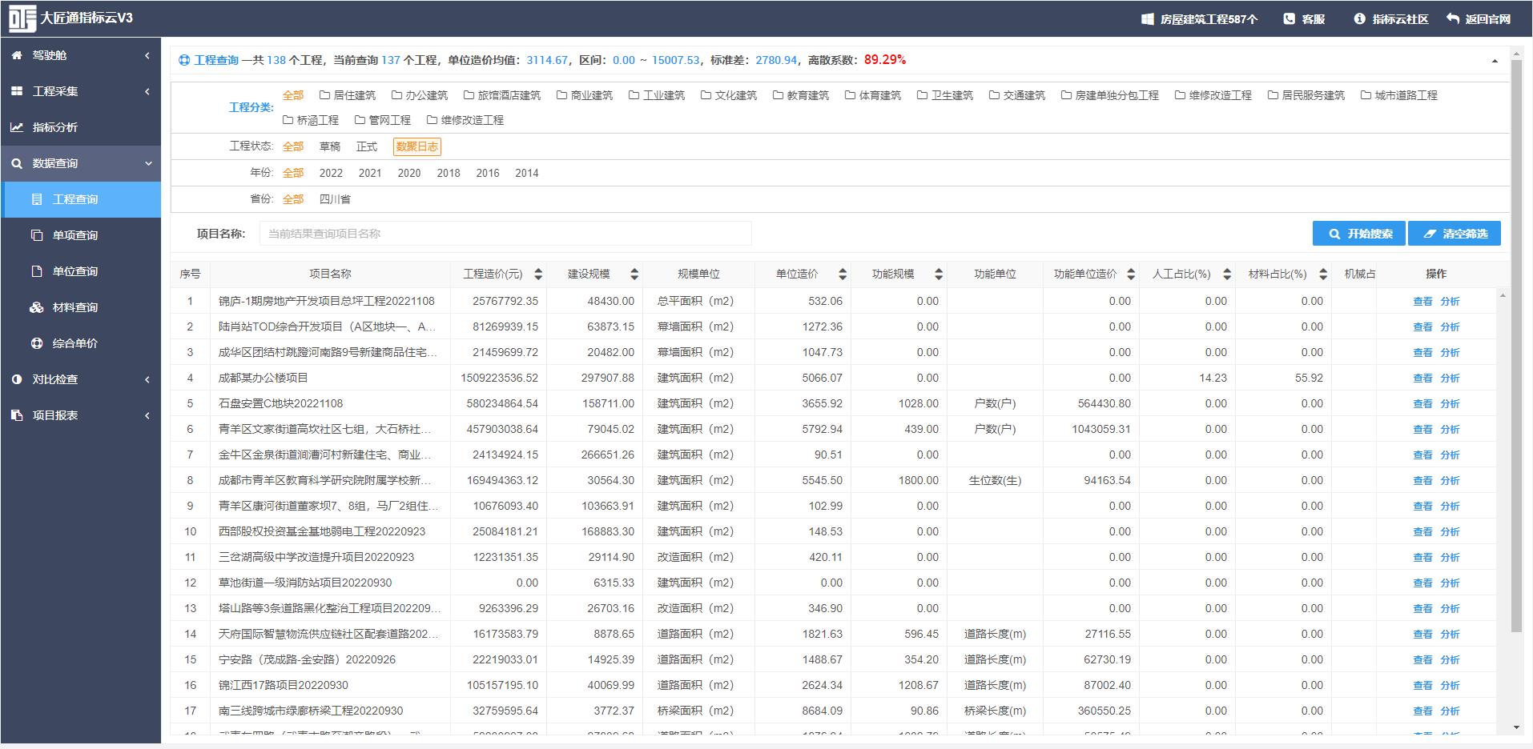Click the 清空筛选 button

coord(1455,234)
